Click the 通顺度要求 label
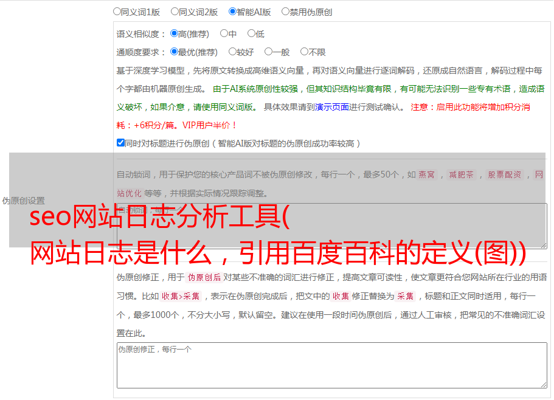554x400 pixels. point(140,52)
